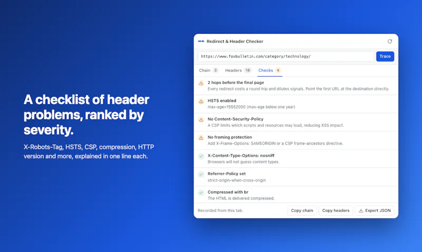Click the 'HSTS enabled' check title

point(222,100)
